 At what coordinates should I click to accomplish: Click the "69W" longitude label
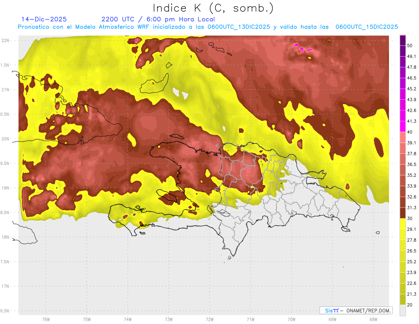332,319
